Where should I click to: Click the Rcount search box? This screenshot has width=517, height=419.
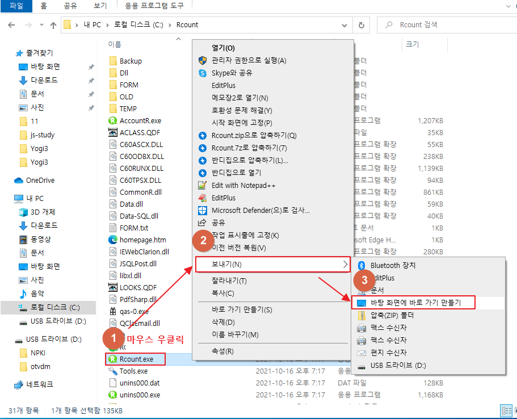[x=447, y=25]
